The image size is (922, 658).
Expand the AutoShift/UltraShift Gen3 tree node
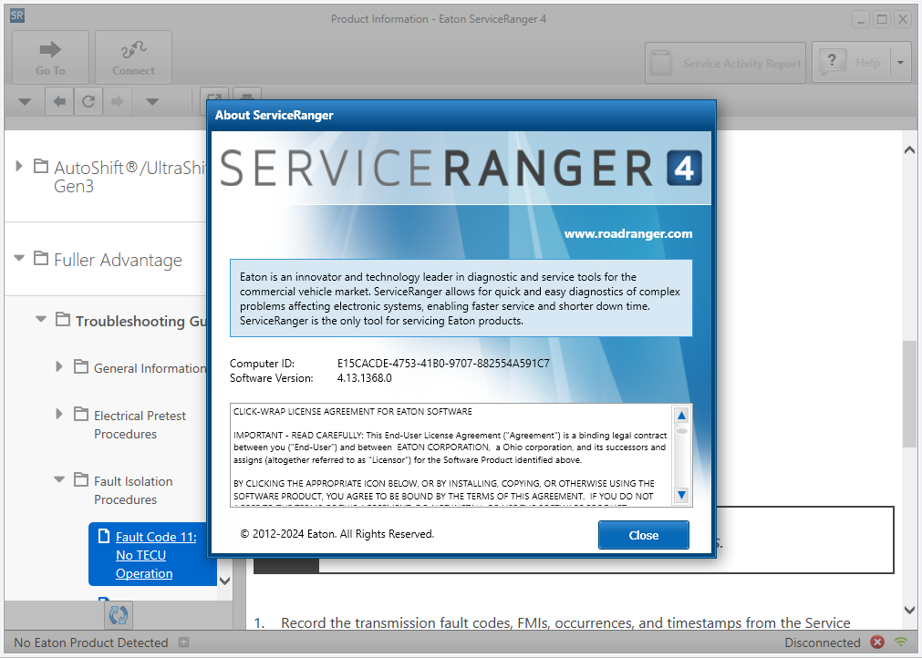20,166
